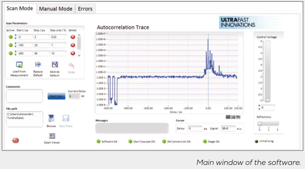The height and width of the screenshot is (169, 305).
Task: Click inside the Comments text box
Action: click(24, 96)
